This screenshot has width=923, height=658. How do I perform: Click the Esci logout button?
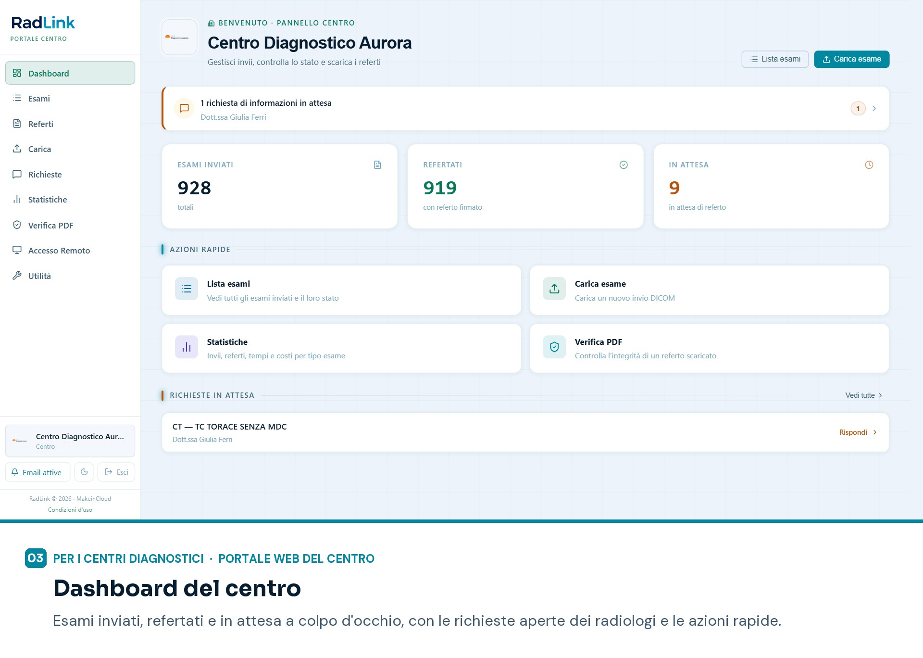click(116, 472)
